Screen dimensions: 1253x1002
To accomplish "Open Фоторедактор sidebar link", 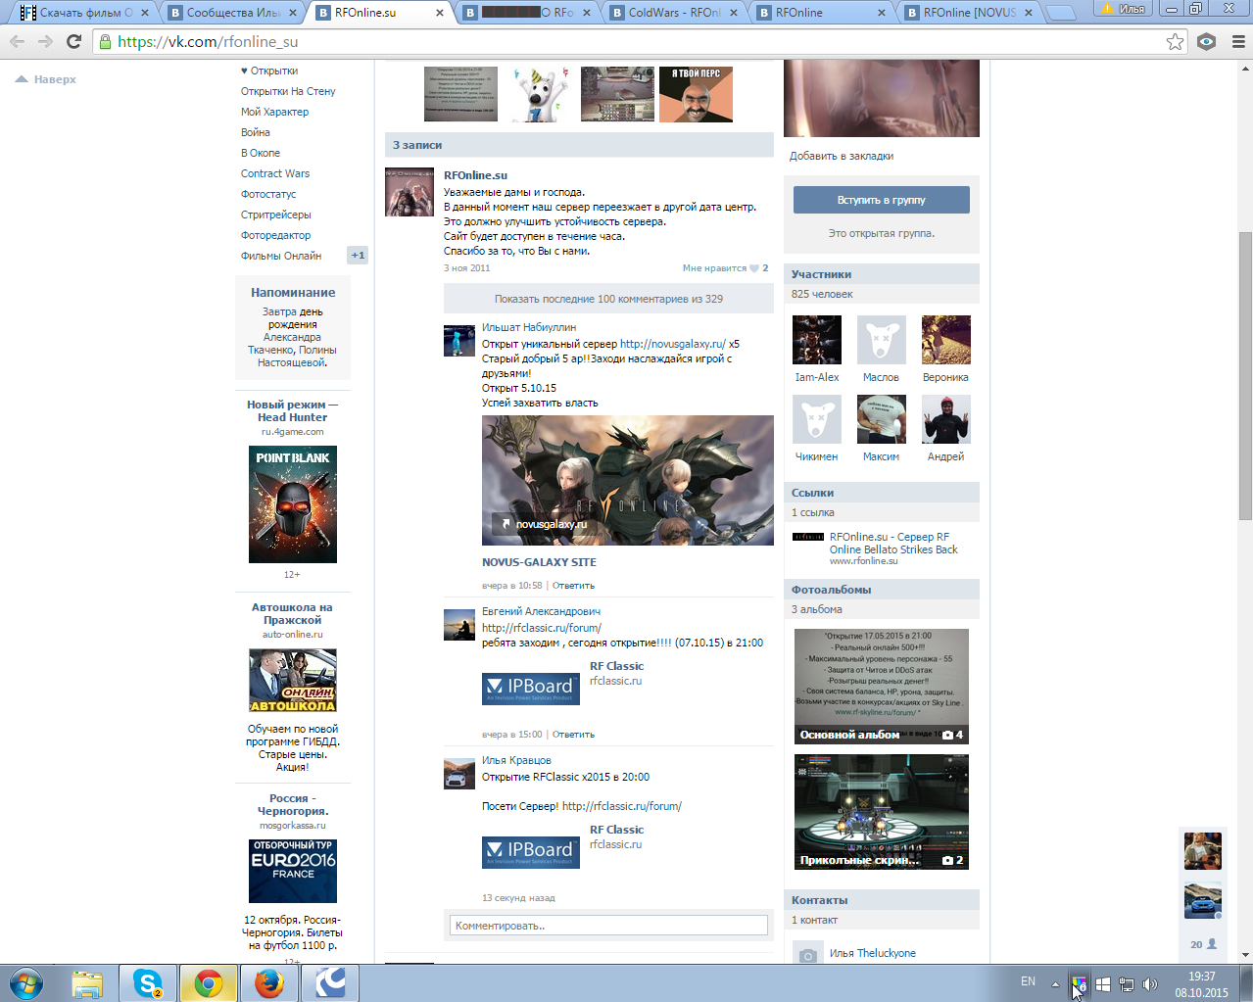I will (276, 235).
